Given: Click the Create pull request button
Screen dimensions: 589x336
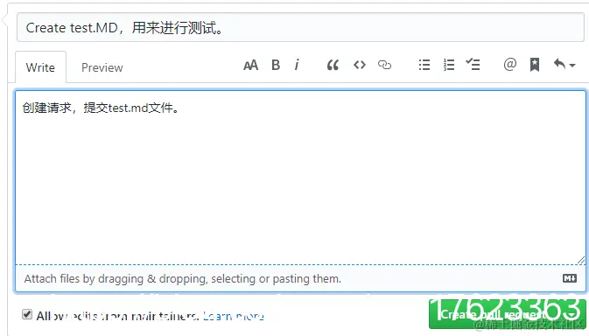Looking at the screenshot, I should (507, 314).
